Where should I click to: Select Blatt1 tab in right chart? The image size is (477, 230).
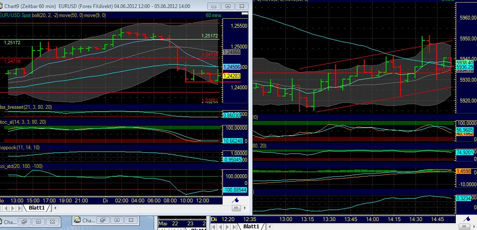click(251, 226)
